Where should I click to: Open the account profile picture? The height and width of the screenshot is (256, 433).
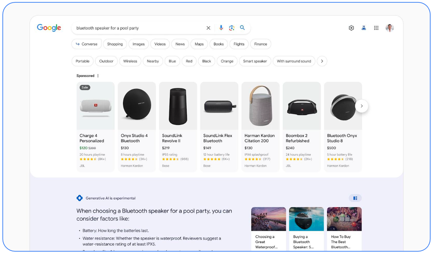pyautogui.click(x=390, y=28)
